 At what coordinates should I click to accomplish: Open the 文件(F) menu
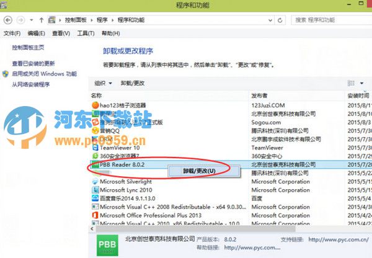[12, 33]
